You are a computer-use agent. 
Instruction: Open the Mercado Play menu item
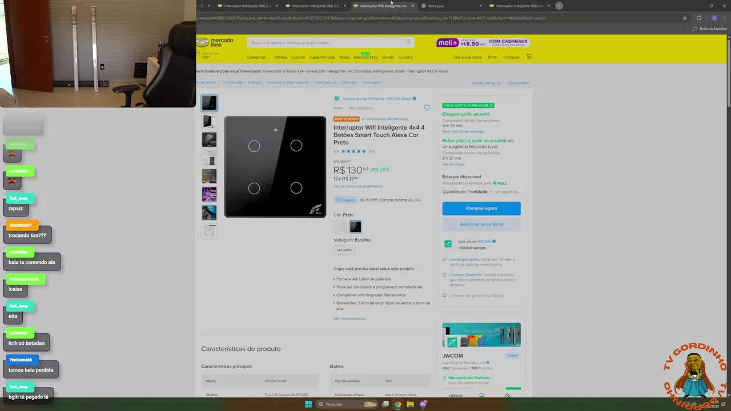[365, 57]
